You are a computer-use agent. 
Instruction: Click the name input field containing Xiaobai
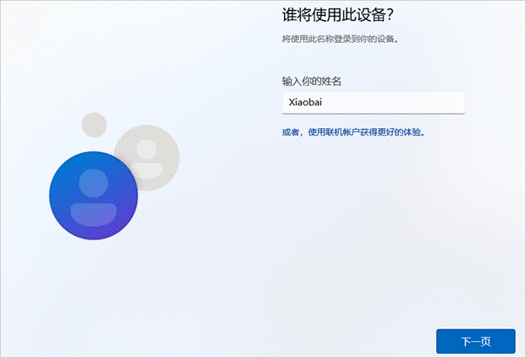pos(373,103)
